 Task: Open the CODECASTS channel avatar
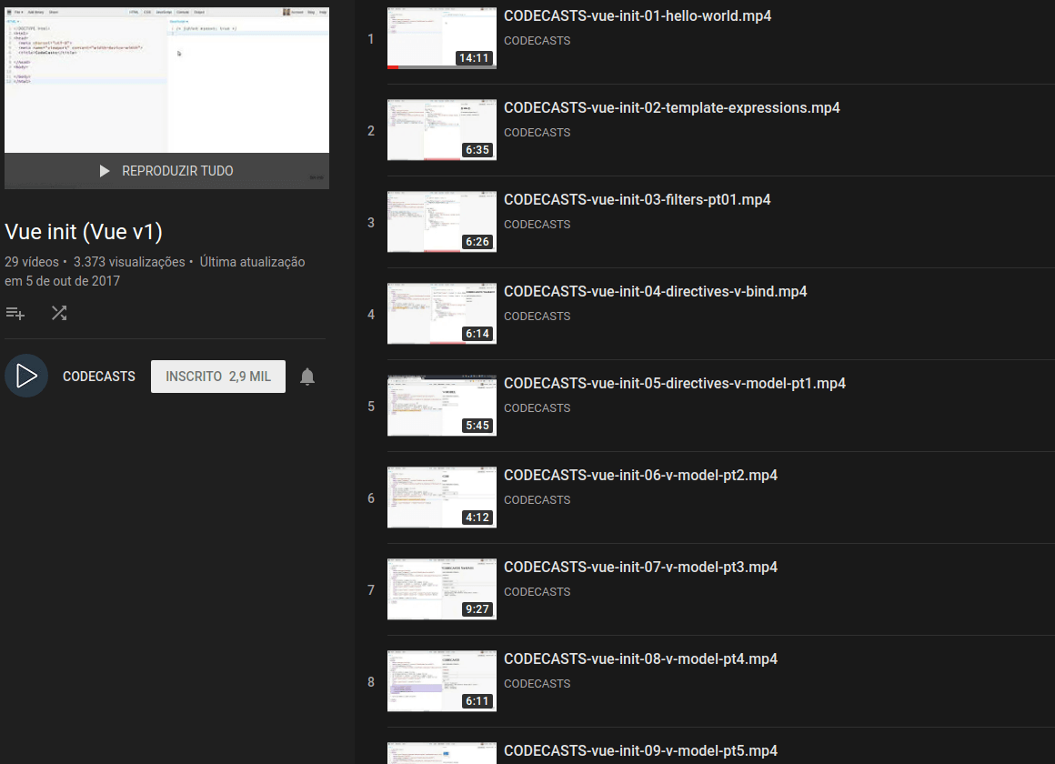pyautogui.click(x=26, y=376)
